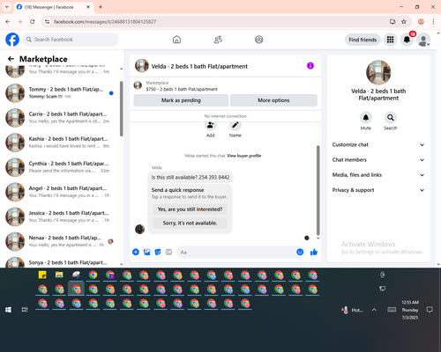The height and width of the screenshot is (352, 441).
Task: Click the URL address bar
Action: pos(219,22)
